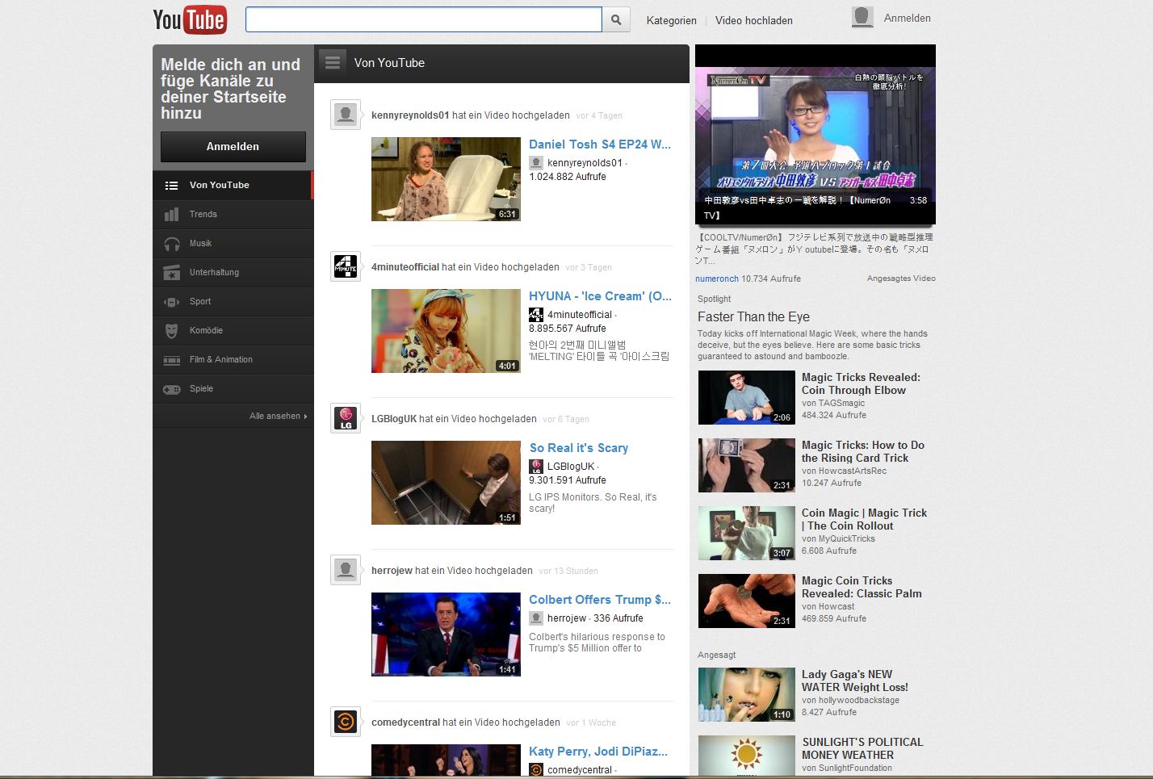Open the Musik channel
The height and width of the screenshot is (779, 1153).
click(233, 243)
